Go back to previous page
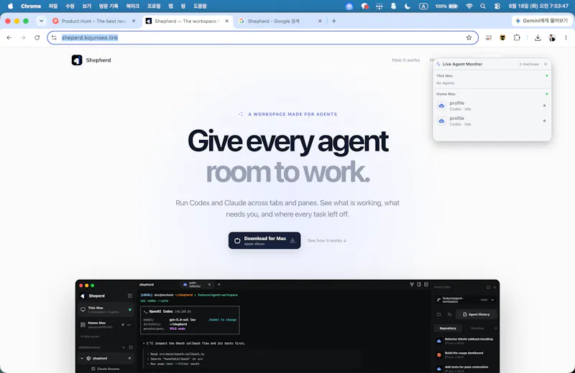The height and width of the screenshot is (373, 575). coord(9,38)
